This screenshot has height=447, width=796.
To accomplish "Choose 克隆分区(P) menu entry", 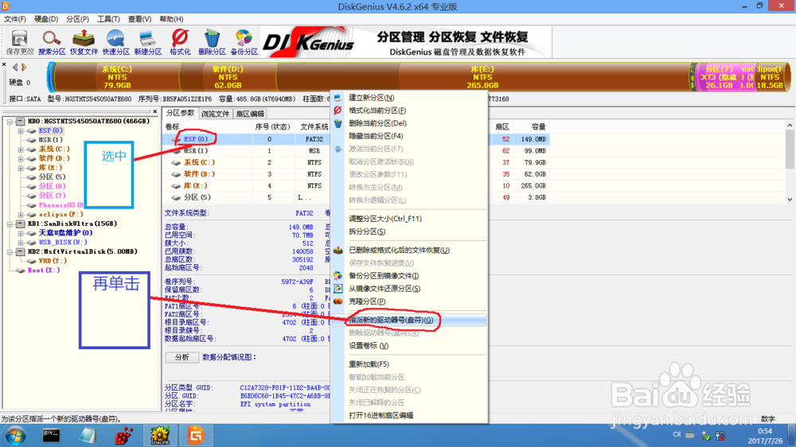I will pyautogui.click(x=409, y=301).
